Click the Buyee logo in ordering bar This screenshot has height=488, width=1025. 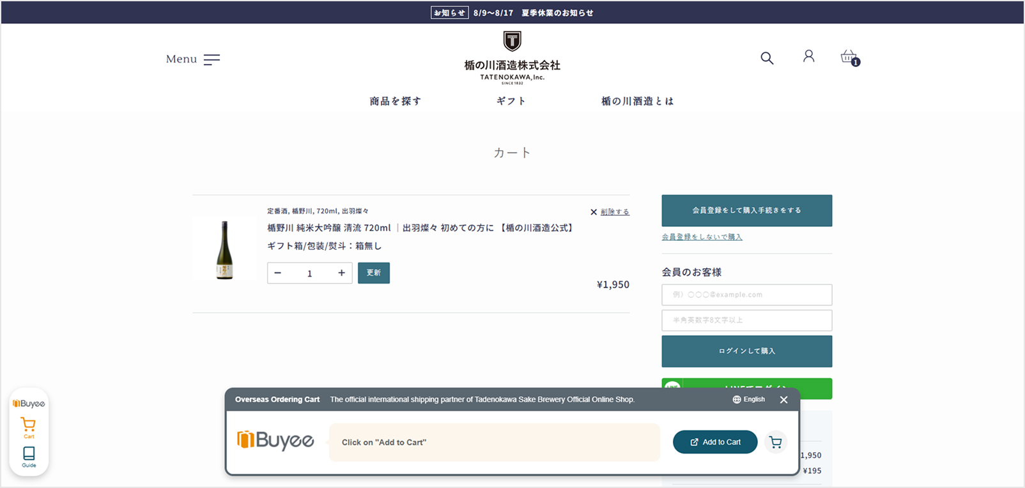(275, 440)
